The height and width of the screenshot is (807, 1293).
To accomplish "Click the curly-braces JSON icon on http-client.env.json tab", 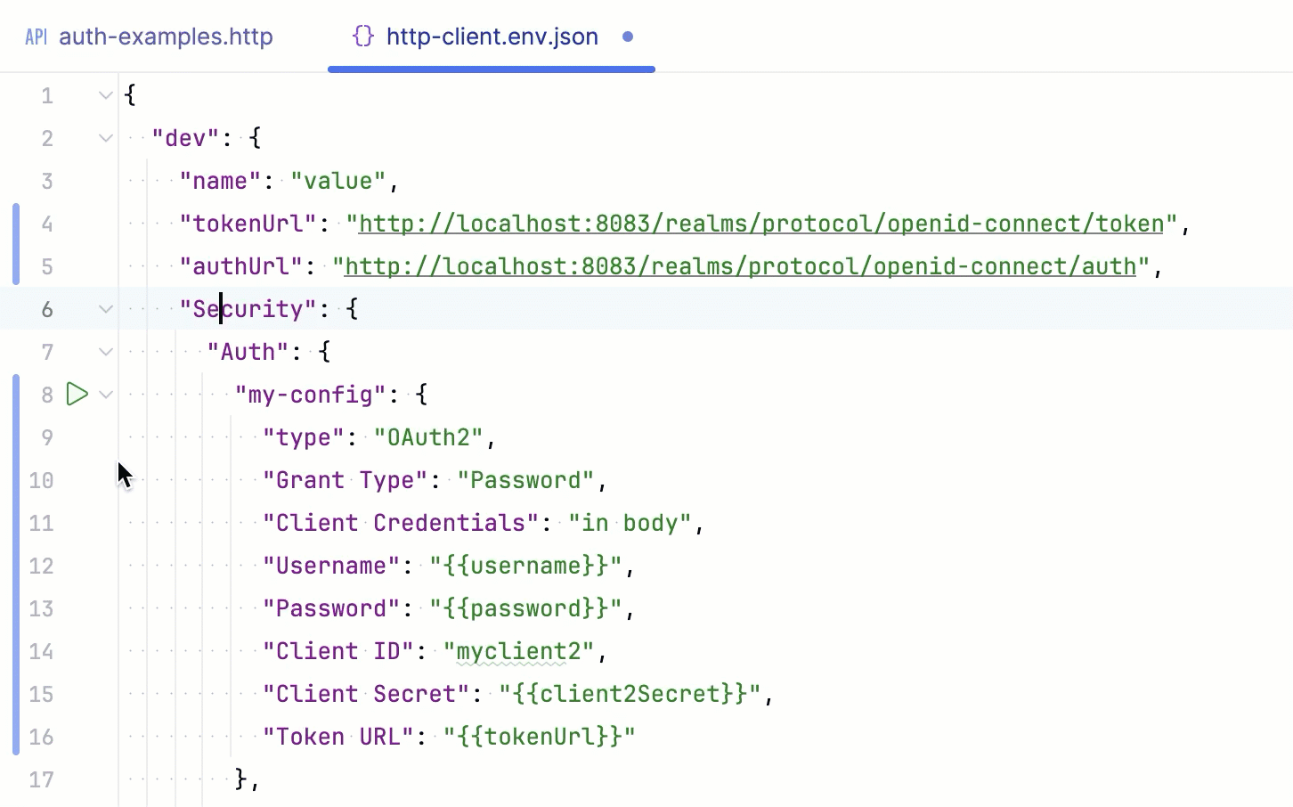I will [x=362, y=37].
